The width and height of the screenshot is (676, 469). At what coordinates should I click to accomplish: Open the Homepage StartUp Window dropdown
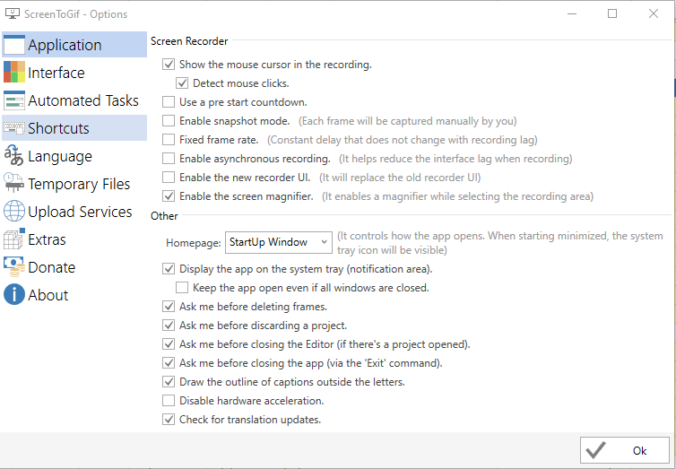coord(279,242)
